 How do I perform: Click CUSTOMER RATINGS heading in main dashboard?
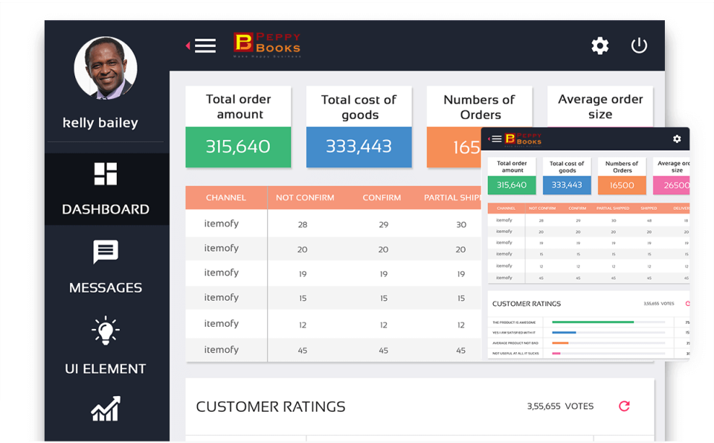coord(271,407)
